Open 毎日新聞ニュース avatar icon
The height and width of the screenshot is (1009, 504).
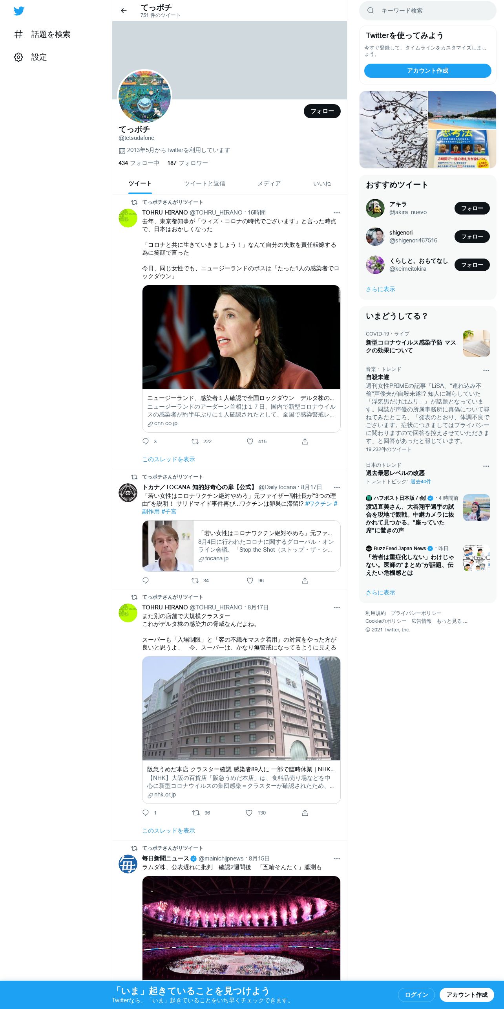click(128, 864)
